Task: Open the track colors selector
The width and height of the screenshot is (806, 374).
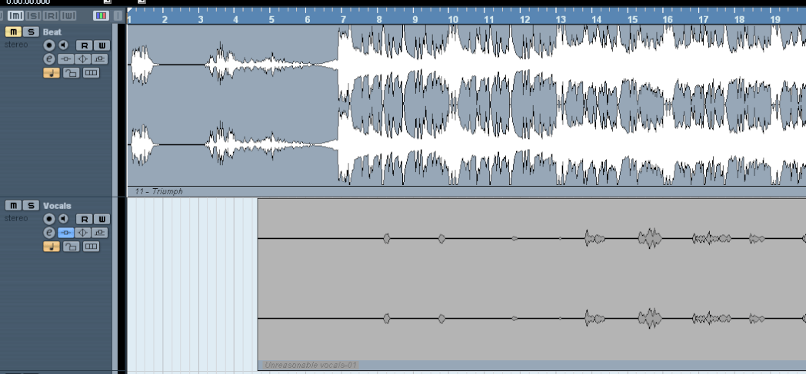Action: 101,16
